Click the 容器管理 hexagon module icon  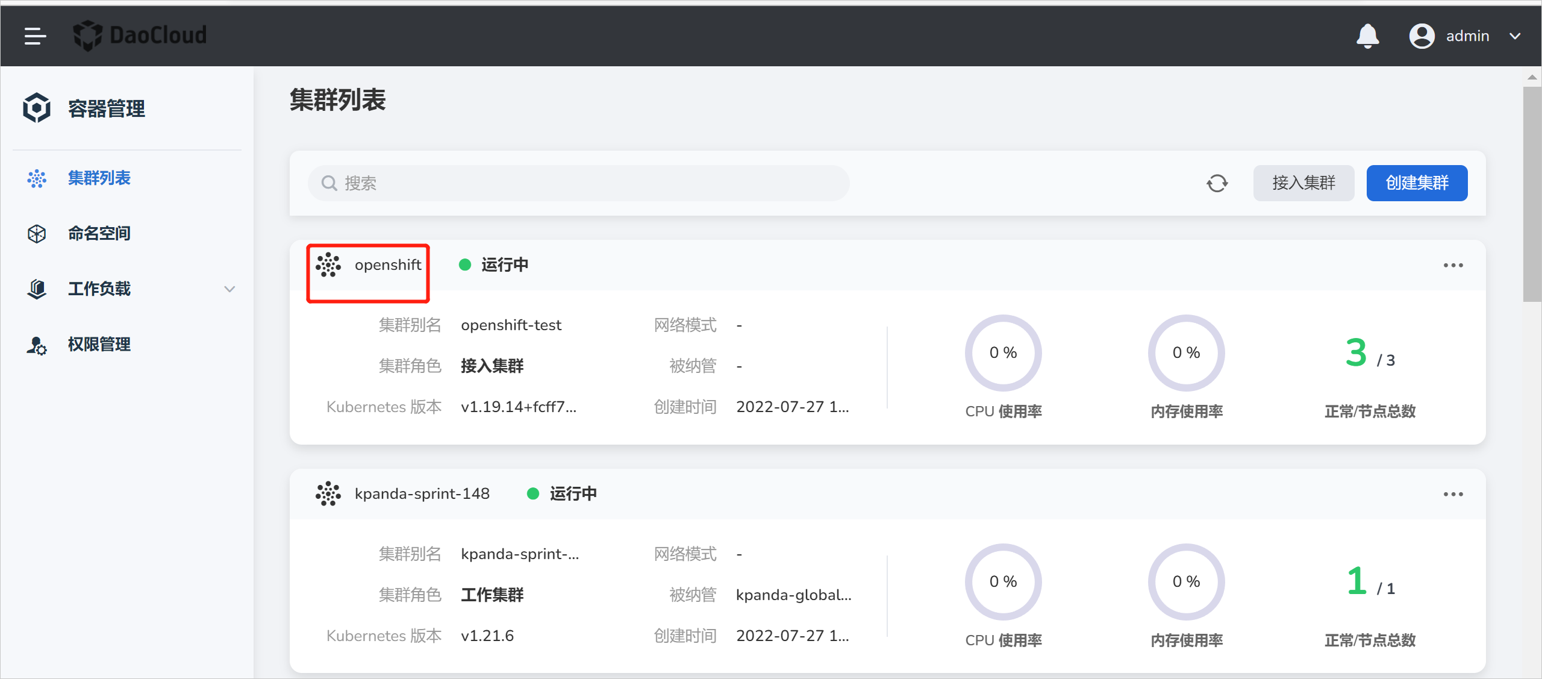[x=37, y=108]
